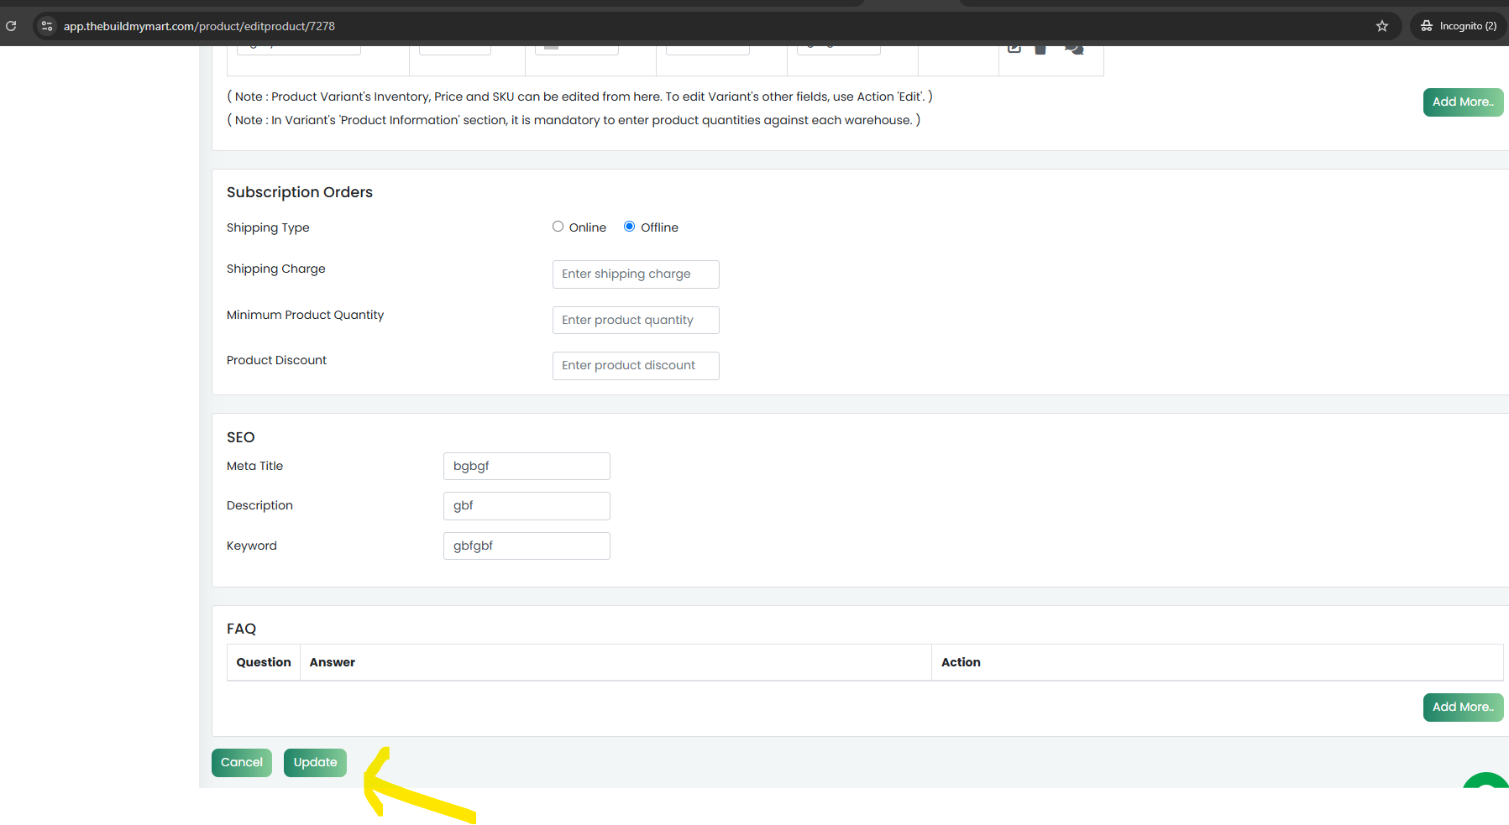The image size is (1509, 825).
Task: Click the browser reload icon
Action: tap(11, 26)
